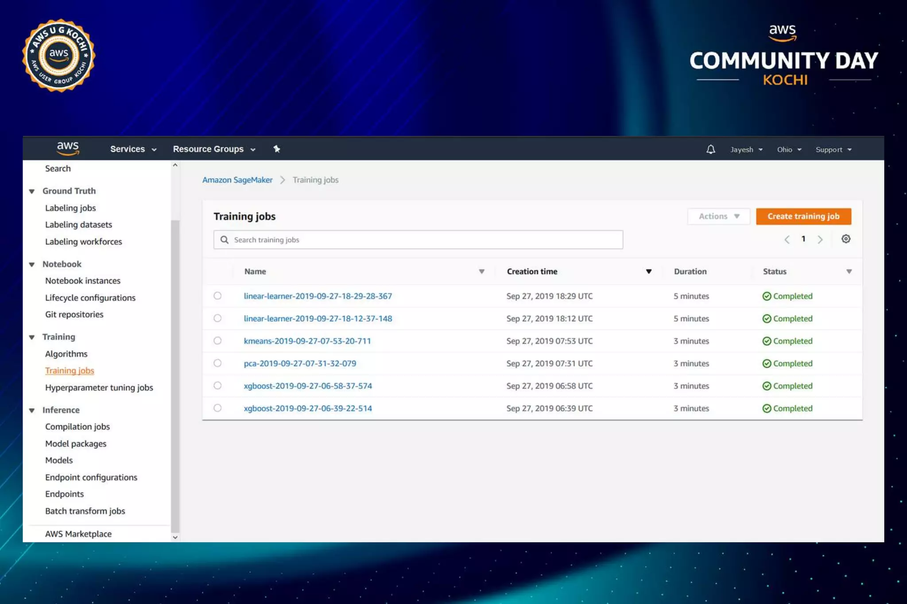Viewport: 907px width, 604px height.
Task: Click the Name column filter triangle
Action: (481, 272)
